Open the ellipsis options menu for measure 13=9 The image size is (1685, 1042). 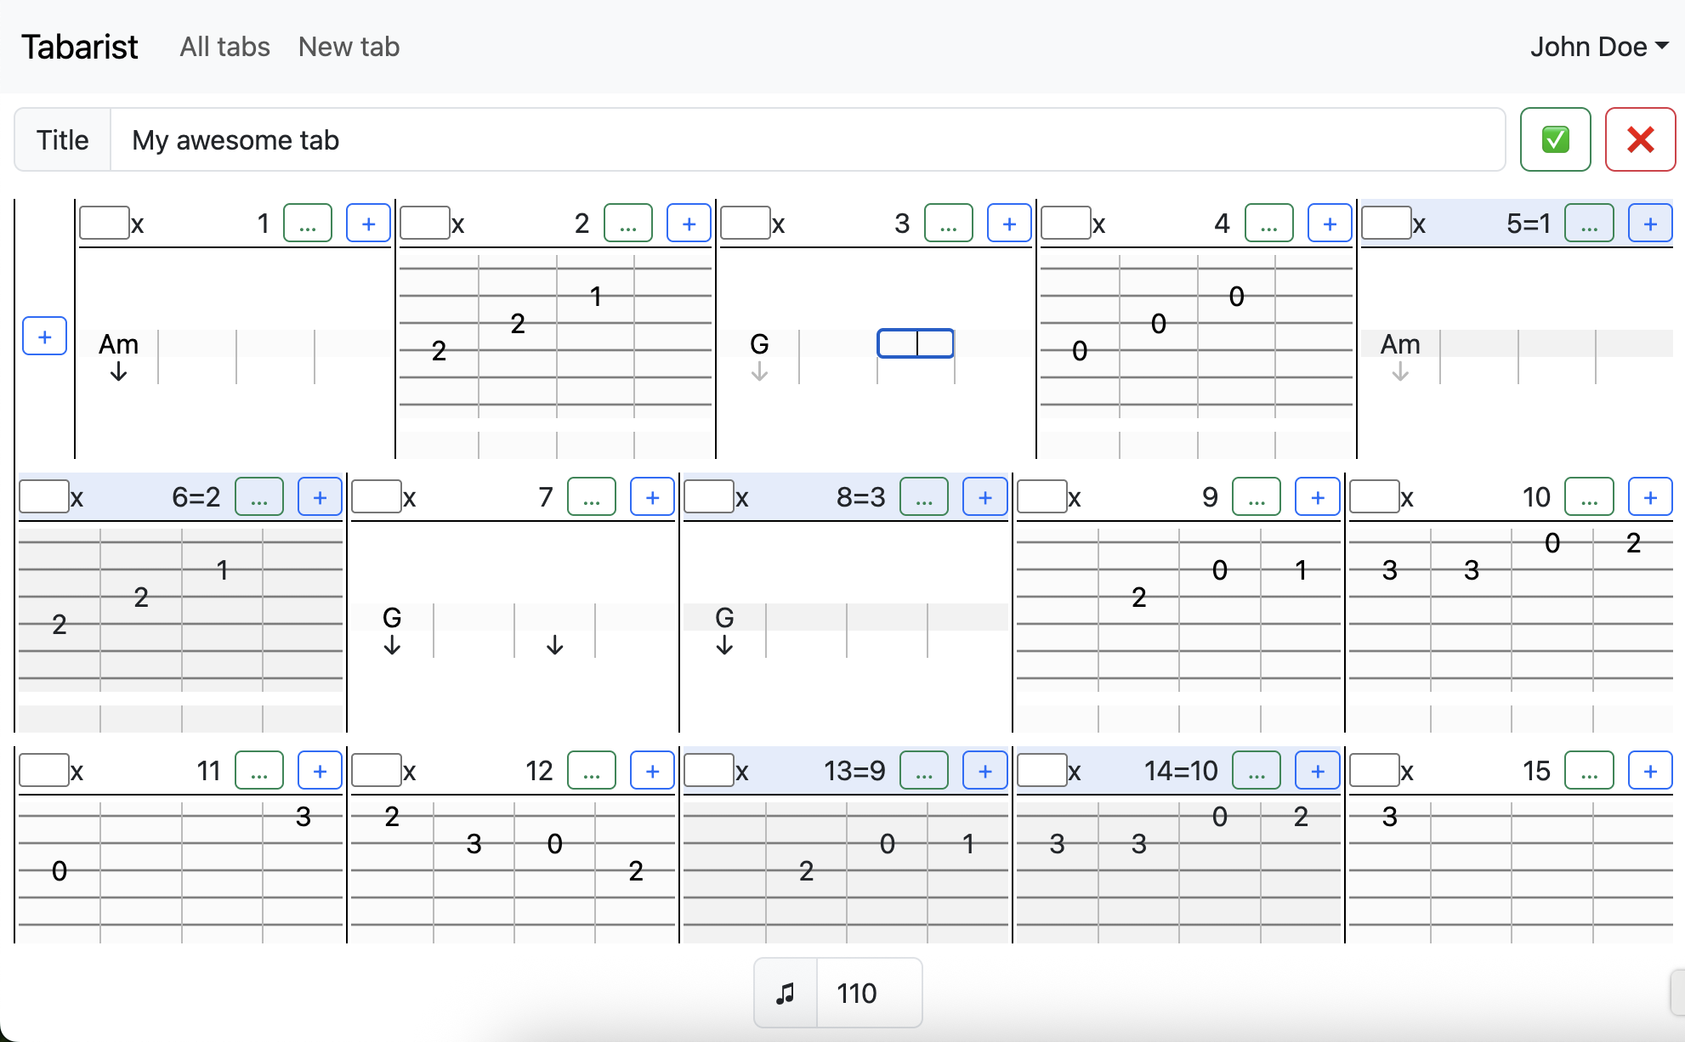tap(923, 771)
